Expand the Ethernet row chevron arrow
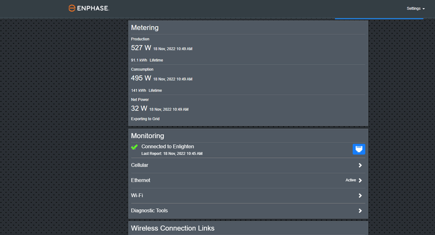This screenshot has height=235, width=435. (x=360, y=180)
